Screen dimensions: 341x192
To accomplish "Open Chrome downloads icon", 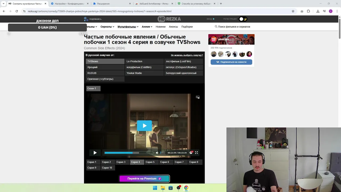I will 318,11.
